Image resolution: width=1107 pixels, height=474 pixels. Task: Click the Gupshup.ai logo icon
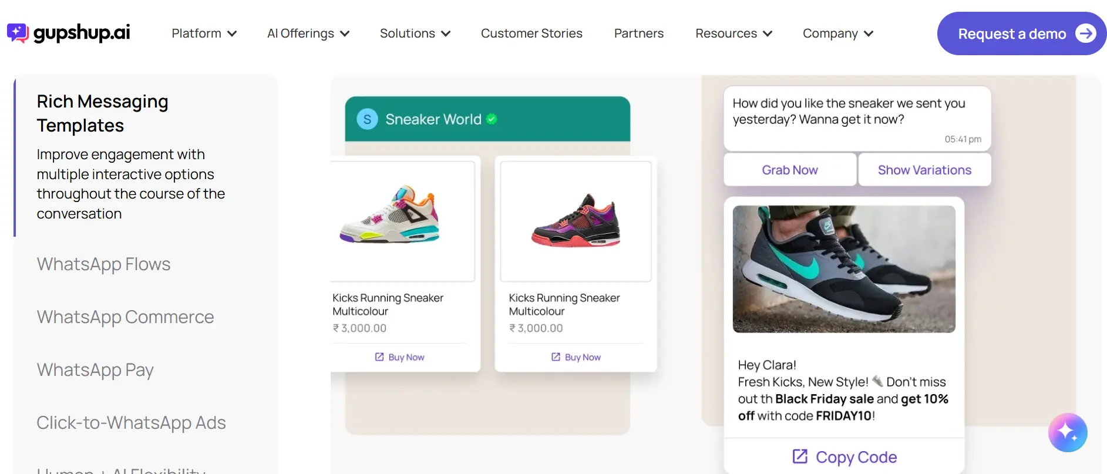coord(18,33)
